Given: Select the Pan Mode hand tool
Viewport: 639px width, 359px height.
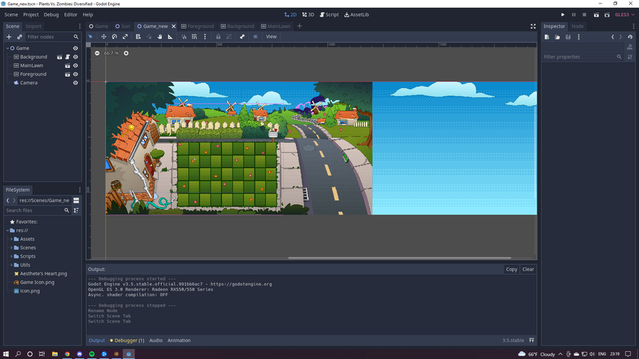Looking at the screenshot, I should [160, 37].
